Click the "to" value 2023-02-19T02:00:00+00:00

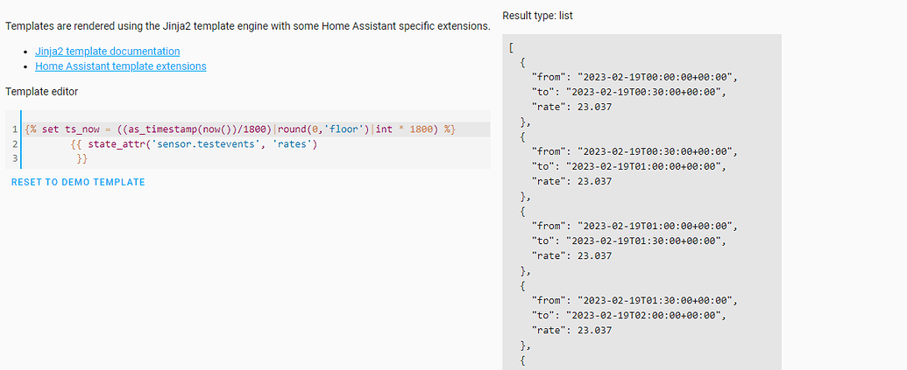[x=644, y=315]
